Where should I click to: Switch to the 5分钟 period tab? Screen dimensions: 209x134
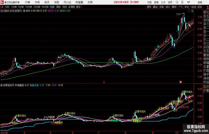point(21,7)
